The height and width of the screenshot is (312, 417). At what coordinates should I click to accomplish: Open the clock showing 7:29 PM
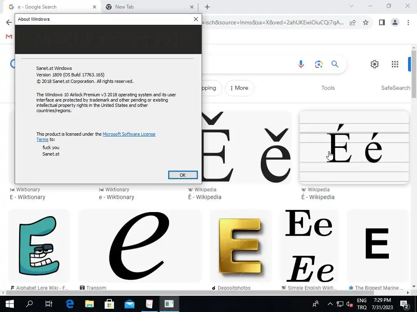[382, 304]
